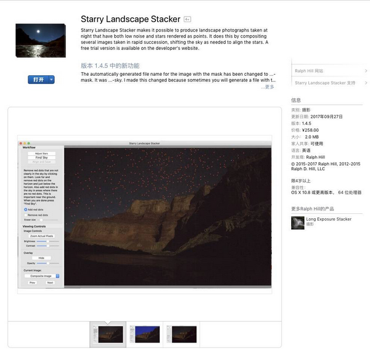Click the 4+ age rating badge

click(x=187, y=19)
